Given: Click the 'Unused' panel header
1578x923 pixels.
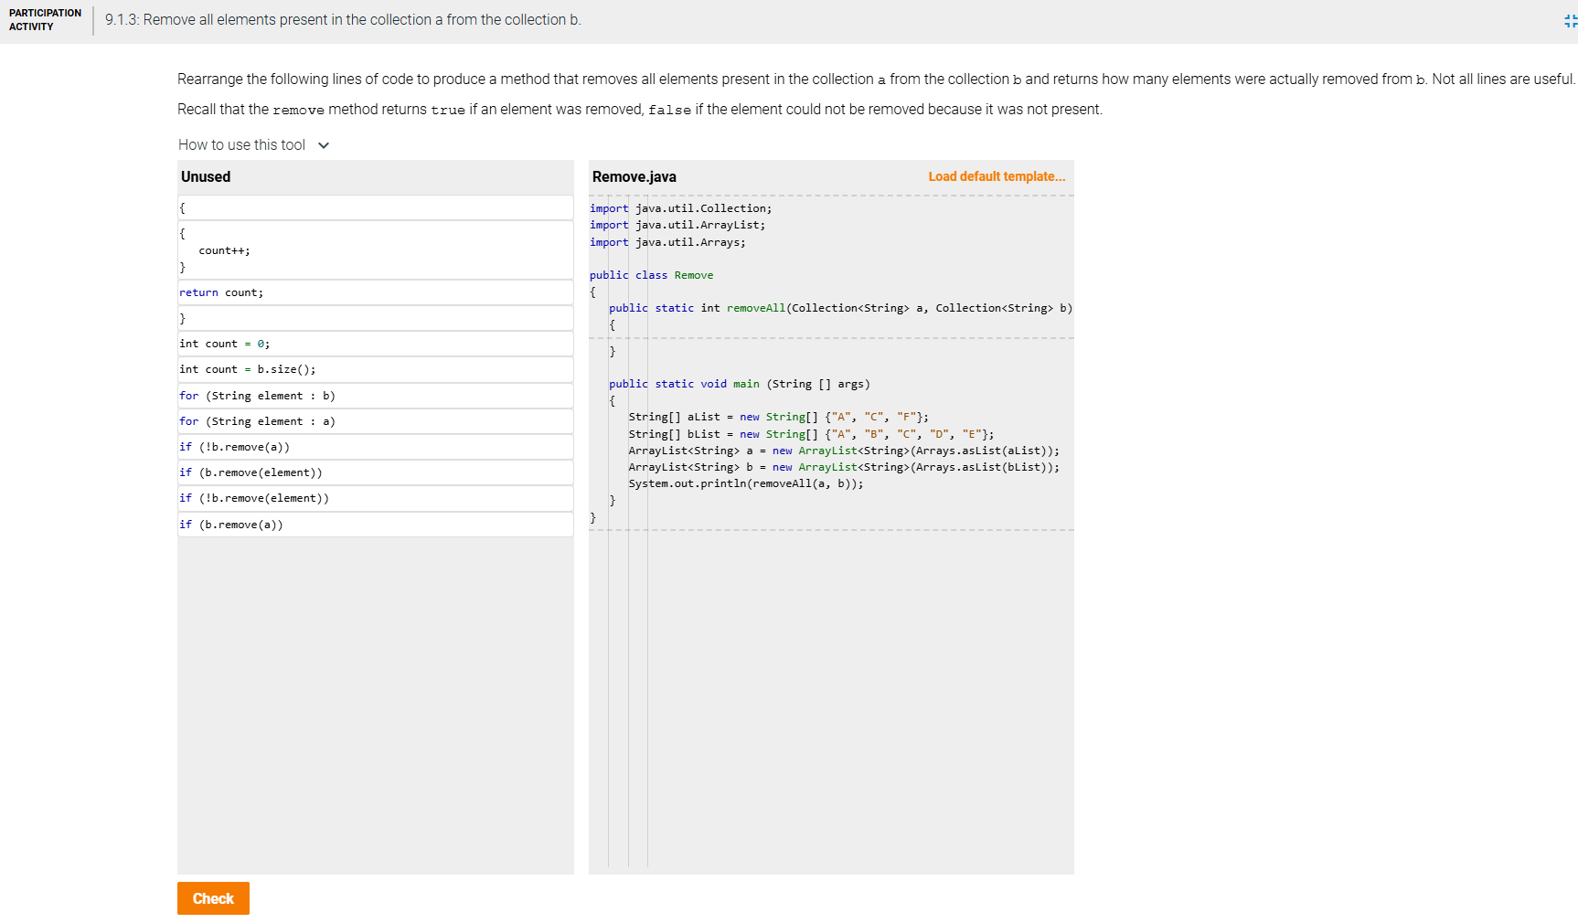Looking at the screenshot, I should [206, 176].
